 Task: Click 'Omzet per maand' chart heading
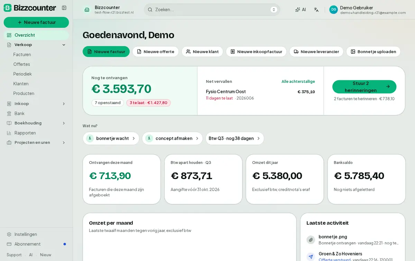(111, 223)
